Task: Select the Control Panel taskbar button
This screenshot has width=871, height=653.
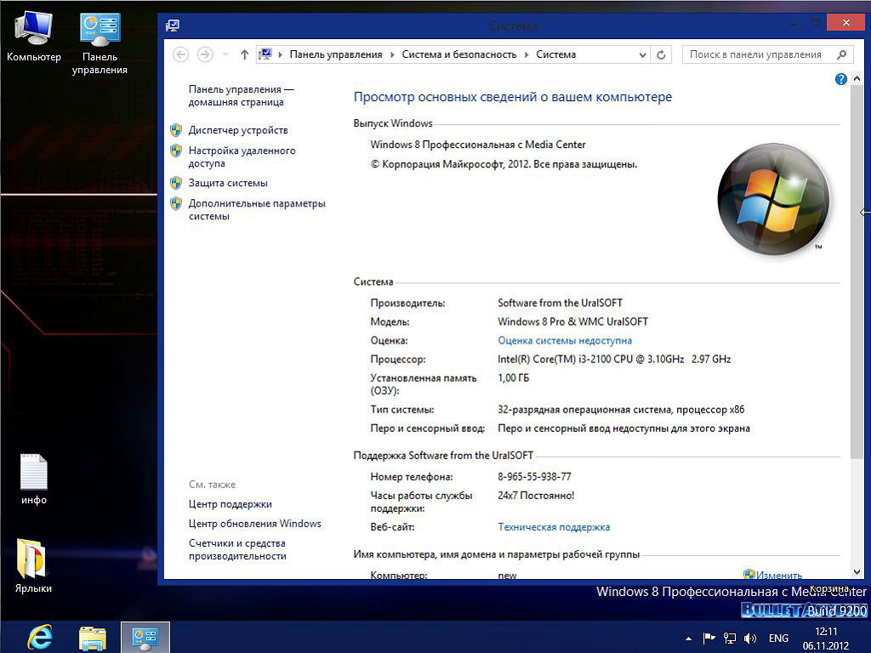Action: tap(145, 638)
